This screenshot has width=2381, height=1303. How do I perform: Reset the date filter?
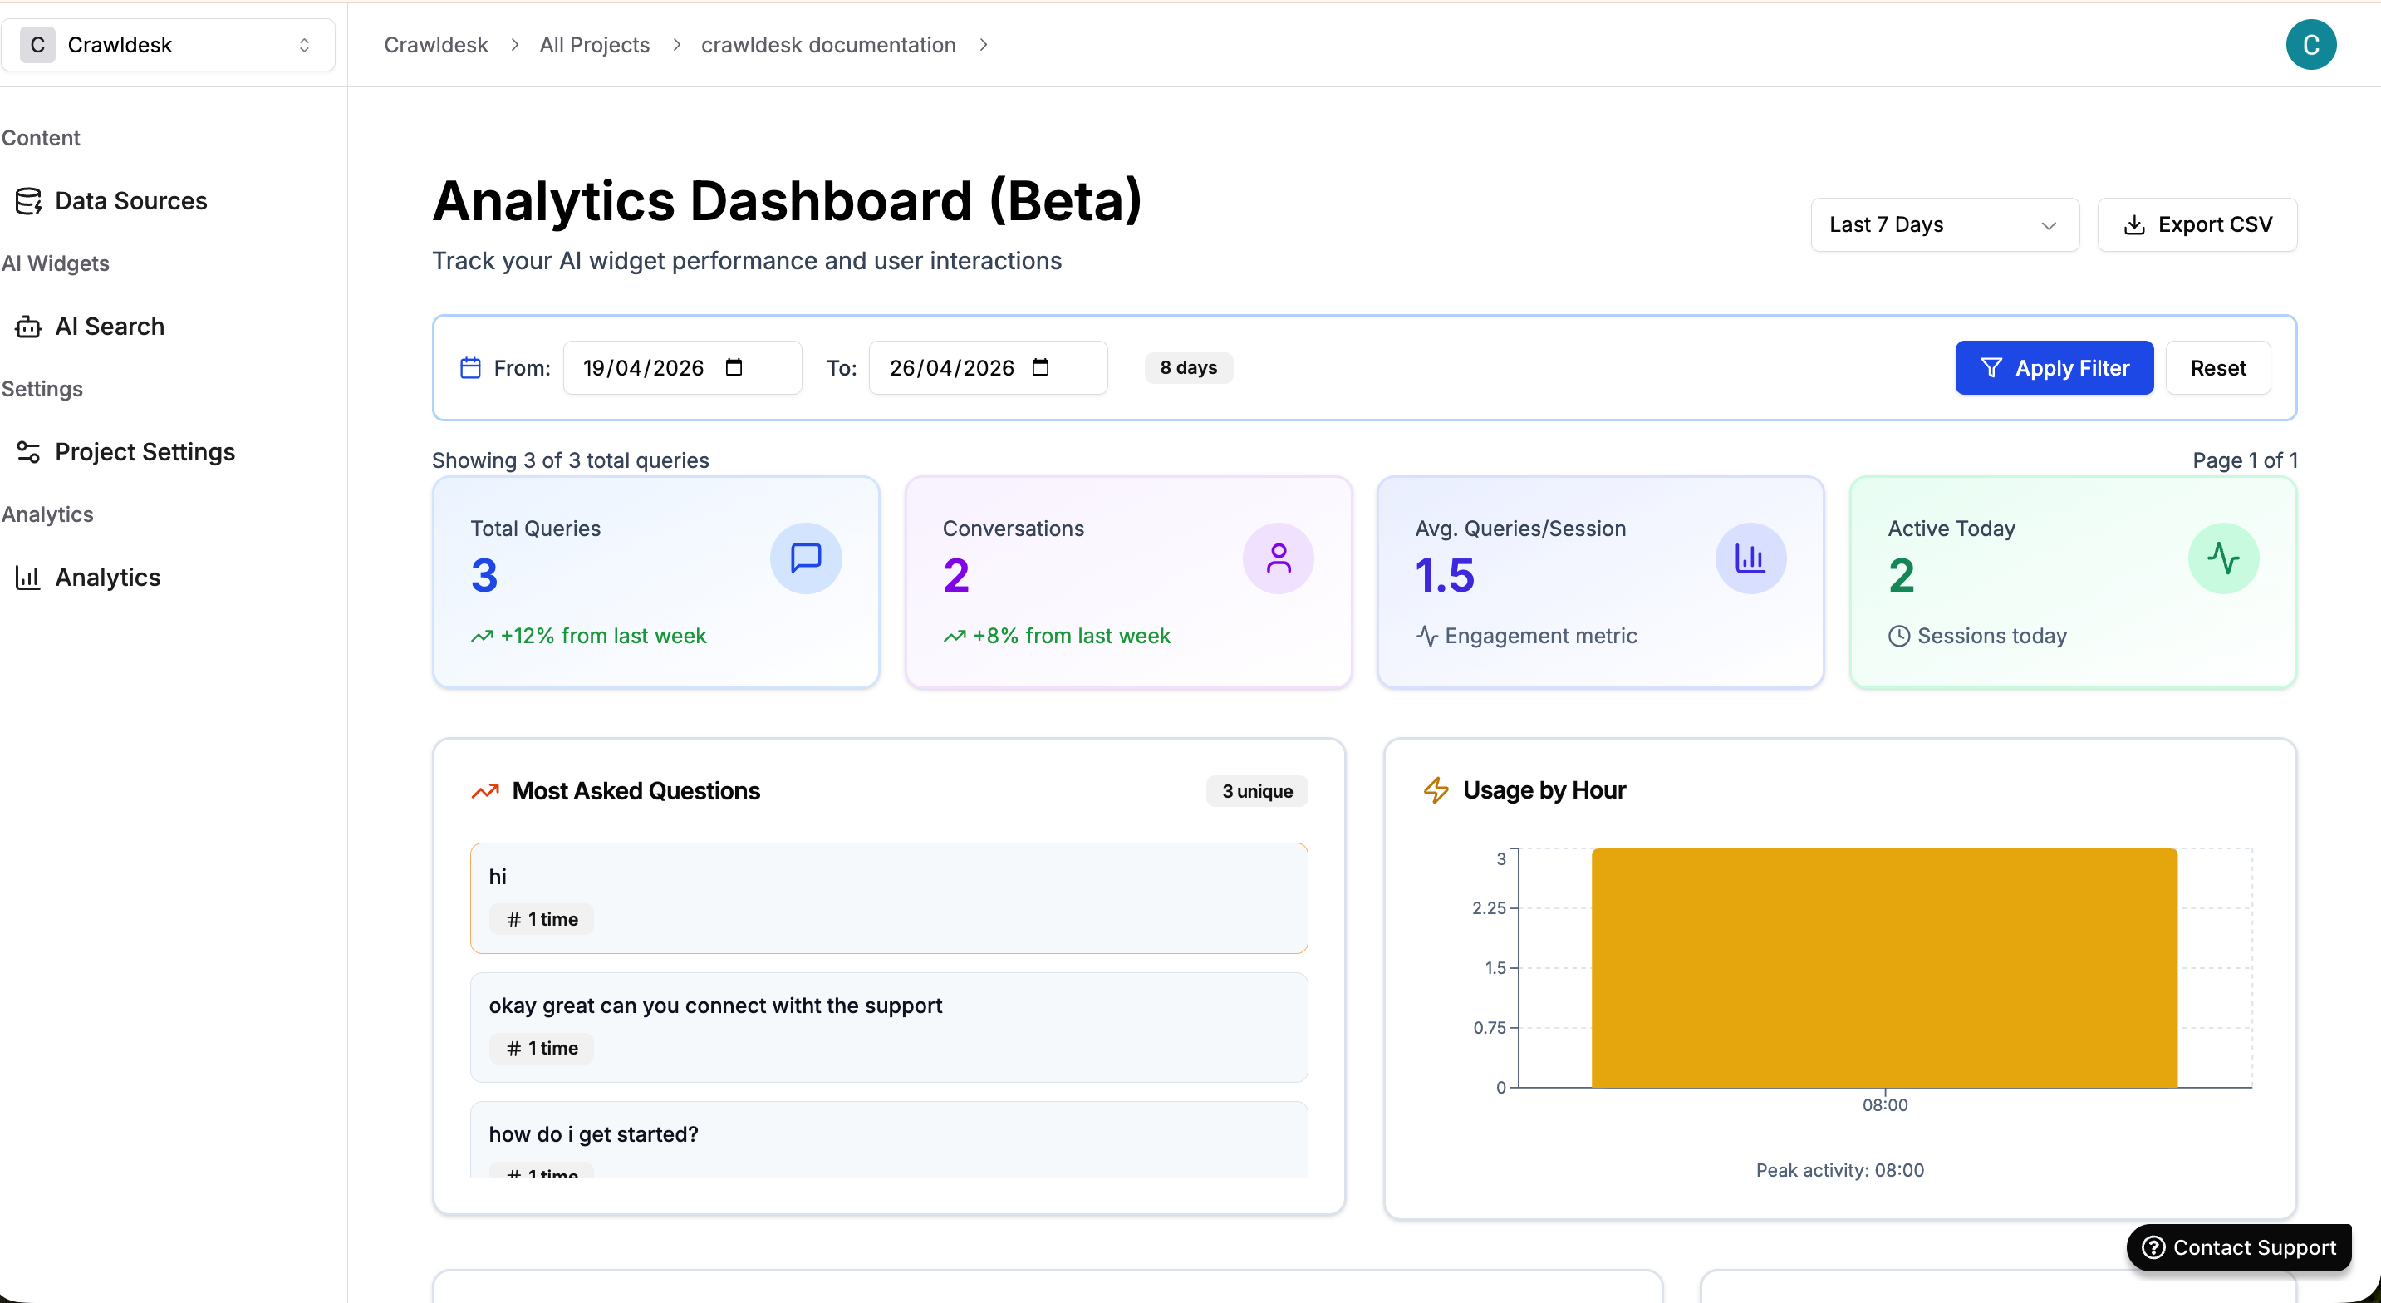(2217, 368)
